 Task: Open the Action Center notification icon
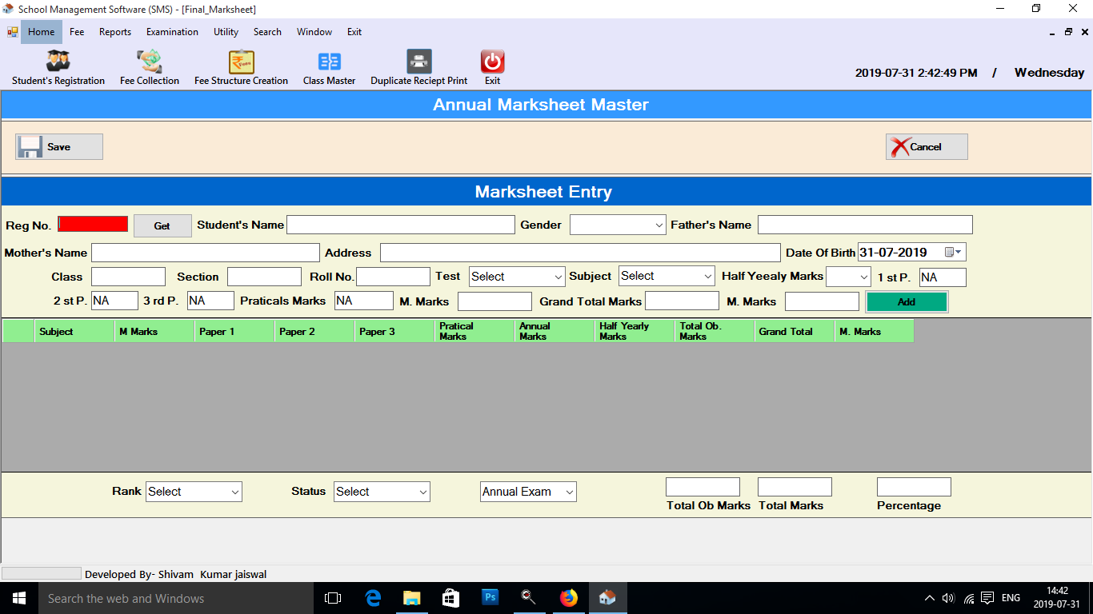(987, 598)
